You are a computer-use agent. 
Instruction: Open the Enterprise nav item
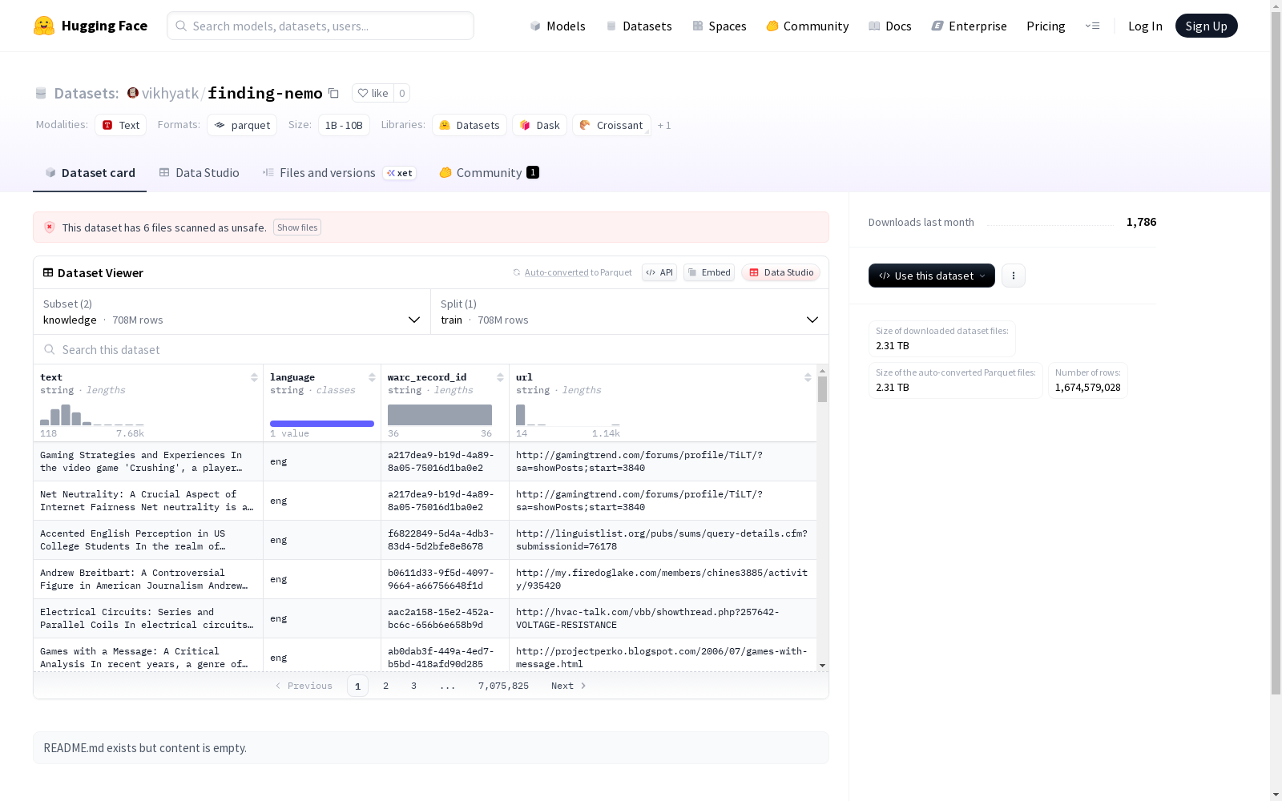(969, 26)
